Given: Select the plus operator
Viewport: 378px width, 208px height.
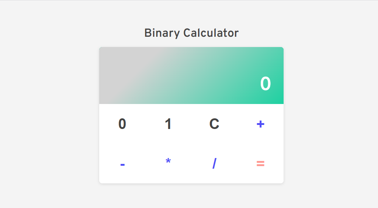Looking at the screenshot, I should point(260,124).
